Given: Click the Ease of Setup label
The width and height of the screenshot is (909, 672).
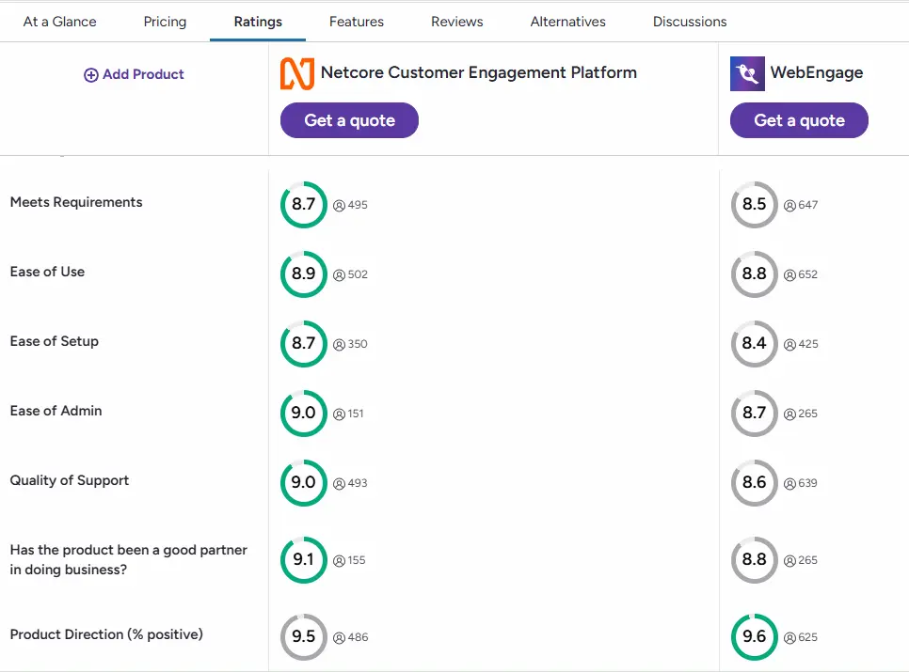Looking at the screenshot, I should (54, 341).
